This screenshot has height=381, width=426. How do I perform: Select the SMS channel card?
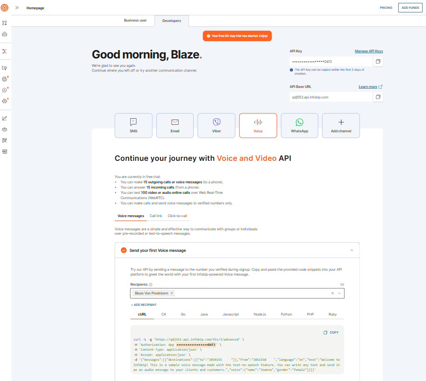(x=134, y=126)
